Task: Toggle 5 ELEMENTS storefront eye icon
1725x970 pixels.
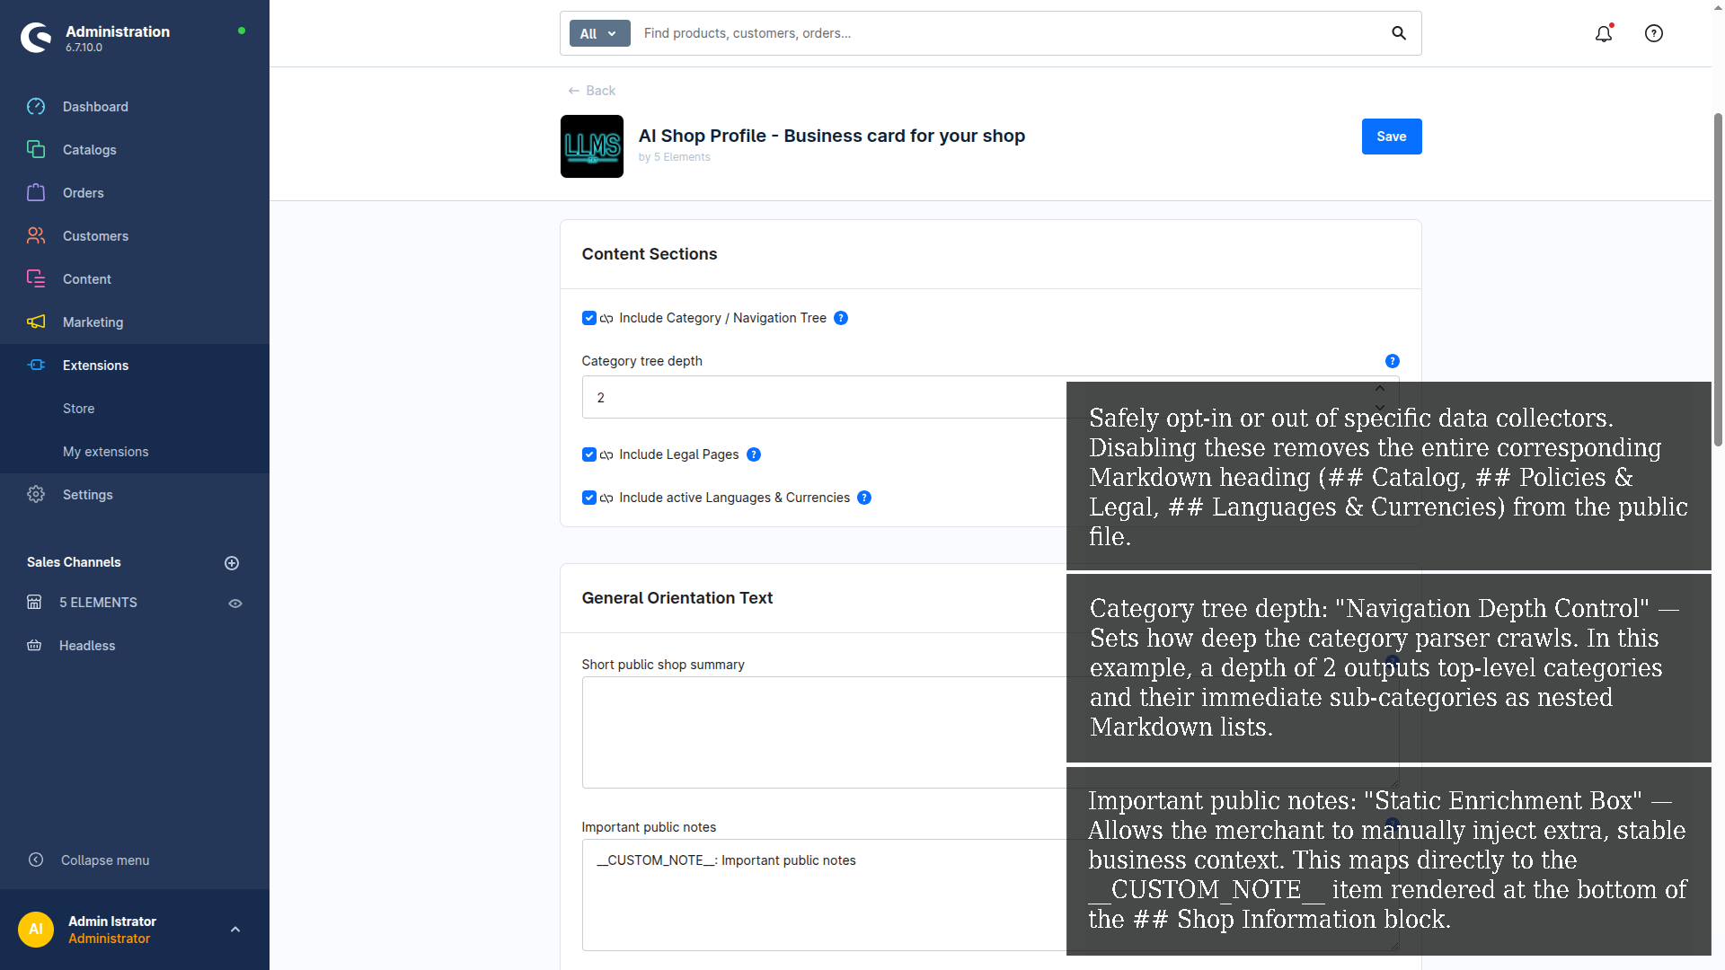Action: [x=235, y=604]
